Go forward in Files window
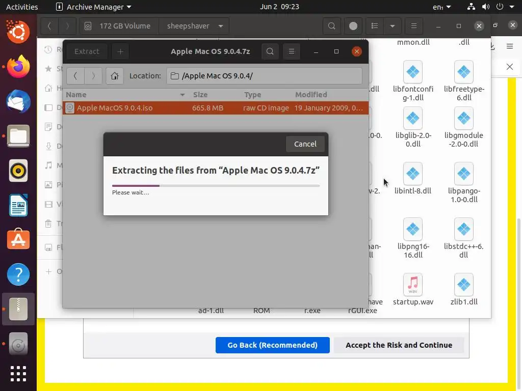522x391 pixels. (x=67, y=26)
